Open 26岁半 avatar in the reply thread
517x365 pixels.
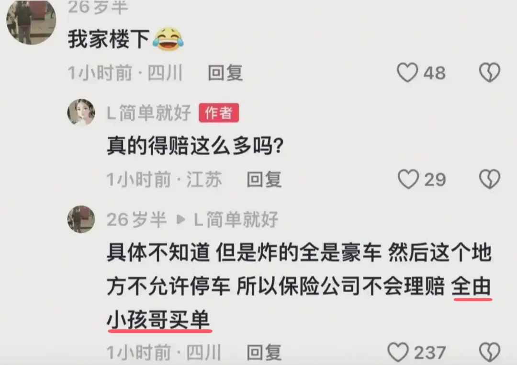tap(81, 219)
